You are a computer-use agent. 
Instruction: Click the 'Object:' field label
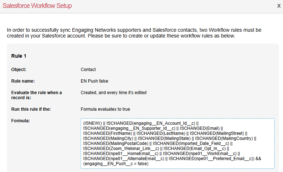(19, 69)
